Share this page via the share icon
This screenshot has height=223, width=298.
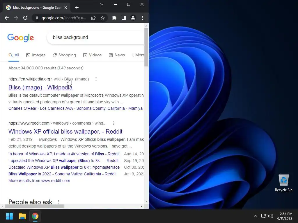tap(93, 18)
